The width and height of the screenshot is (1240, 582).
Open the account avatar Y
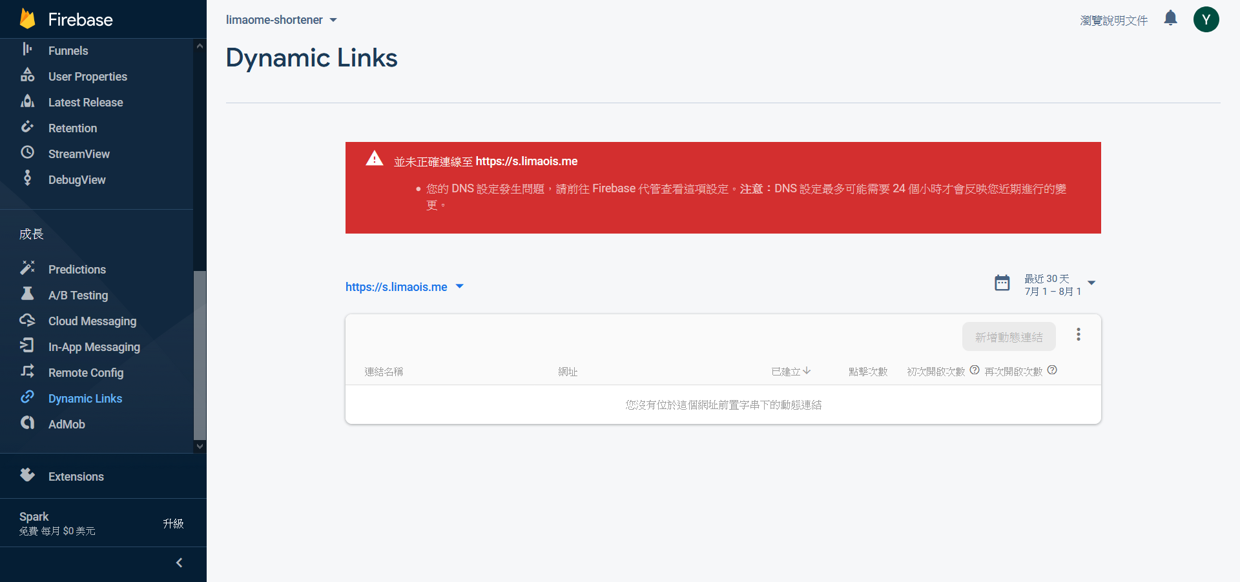point(1206,19)
